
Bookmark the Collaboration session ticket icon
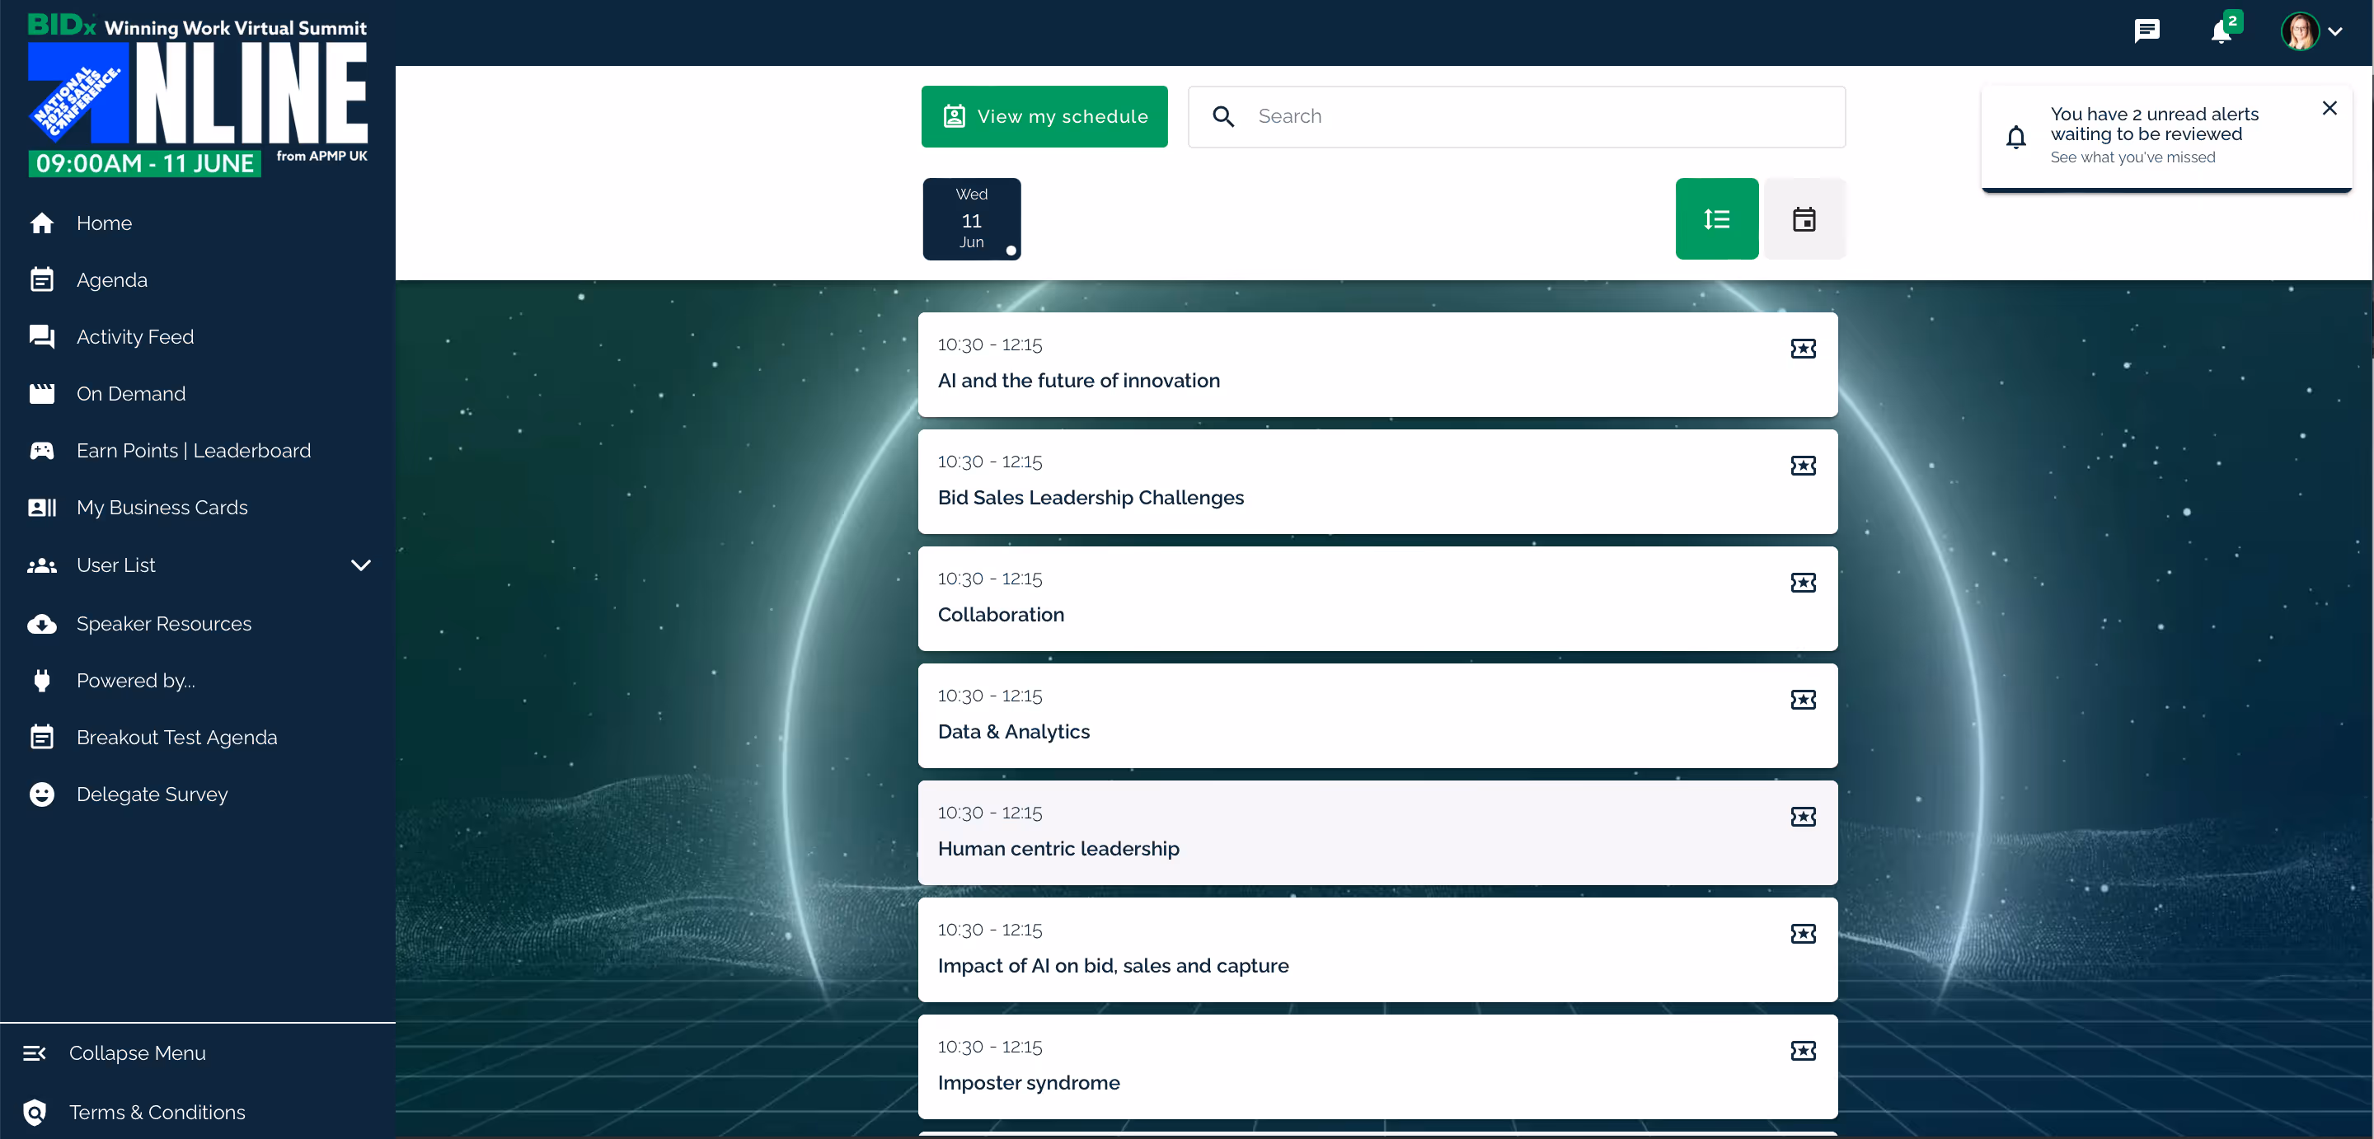(1803, 583)
